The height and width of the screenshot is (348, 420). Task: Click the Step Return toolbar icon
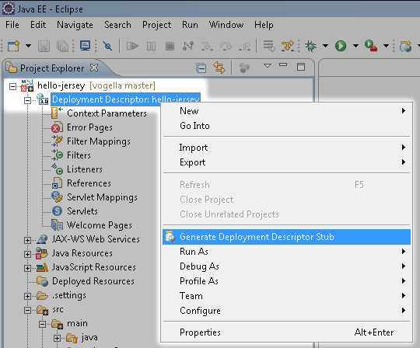(x=244, y=47)
